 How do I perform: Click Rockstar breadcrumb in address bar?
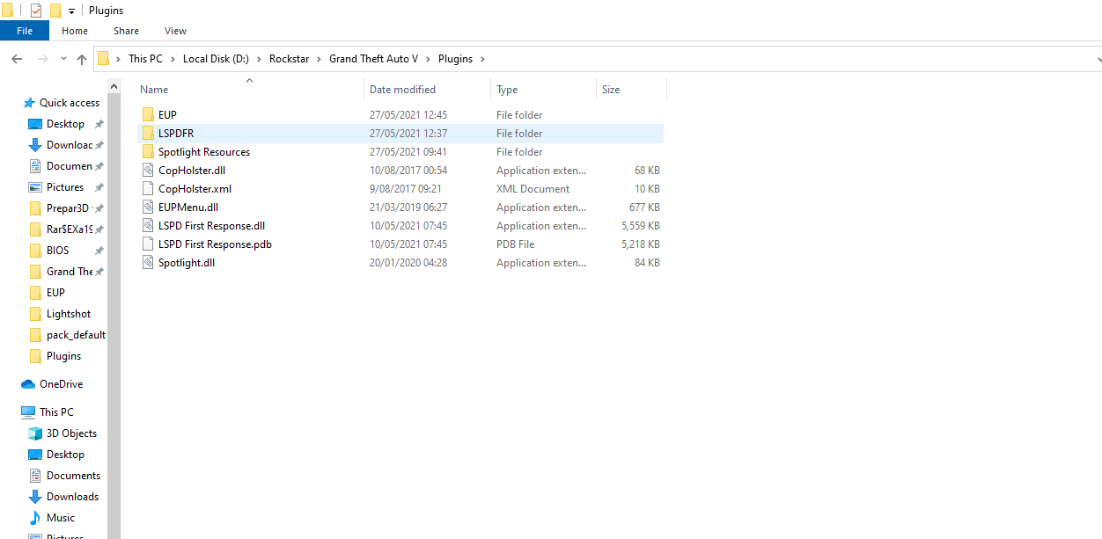pyautogui.click(x=289, y=59)
